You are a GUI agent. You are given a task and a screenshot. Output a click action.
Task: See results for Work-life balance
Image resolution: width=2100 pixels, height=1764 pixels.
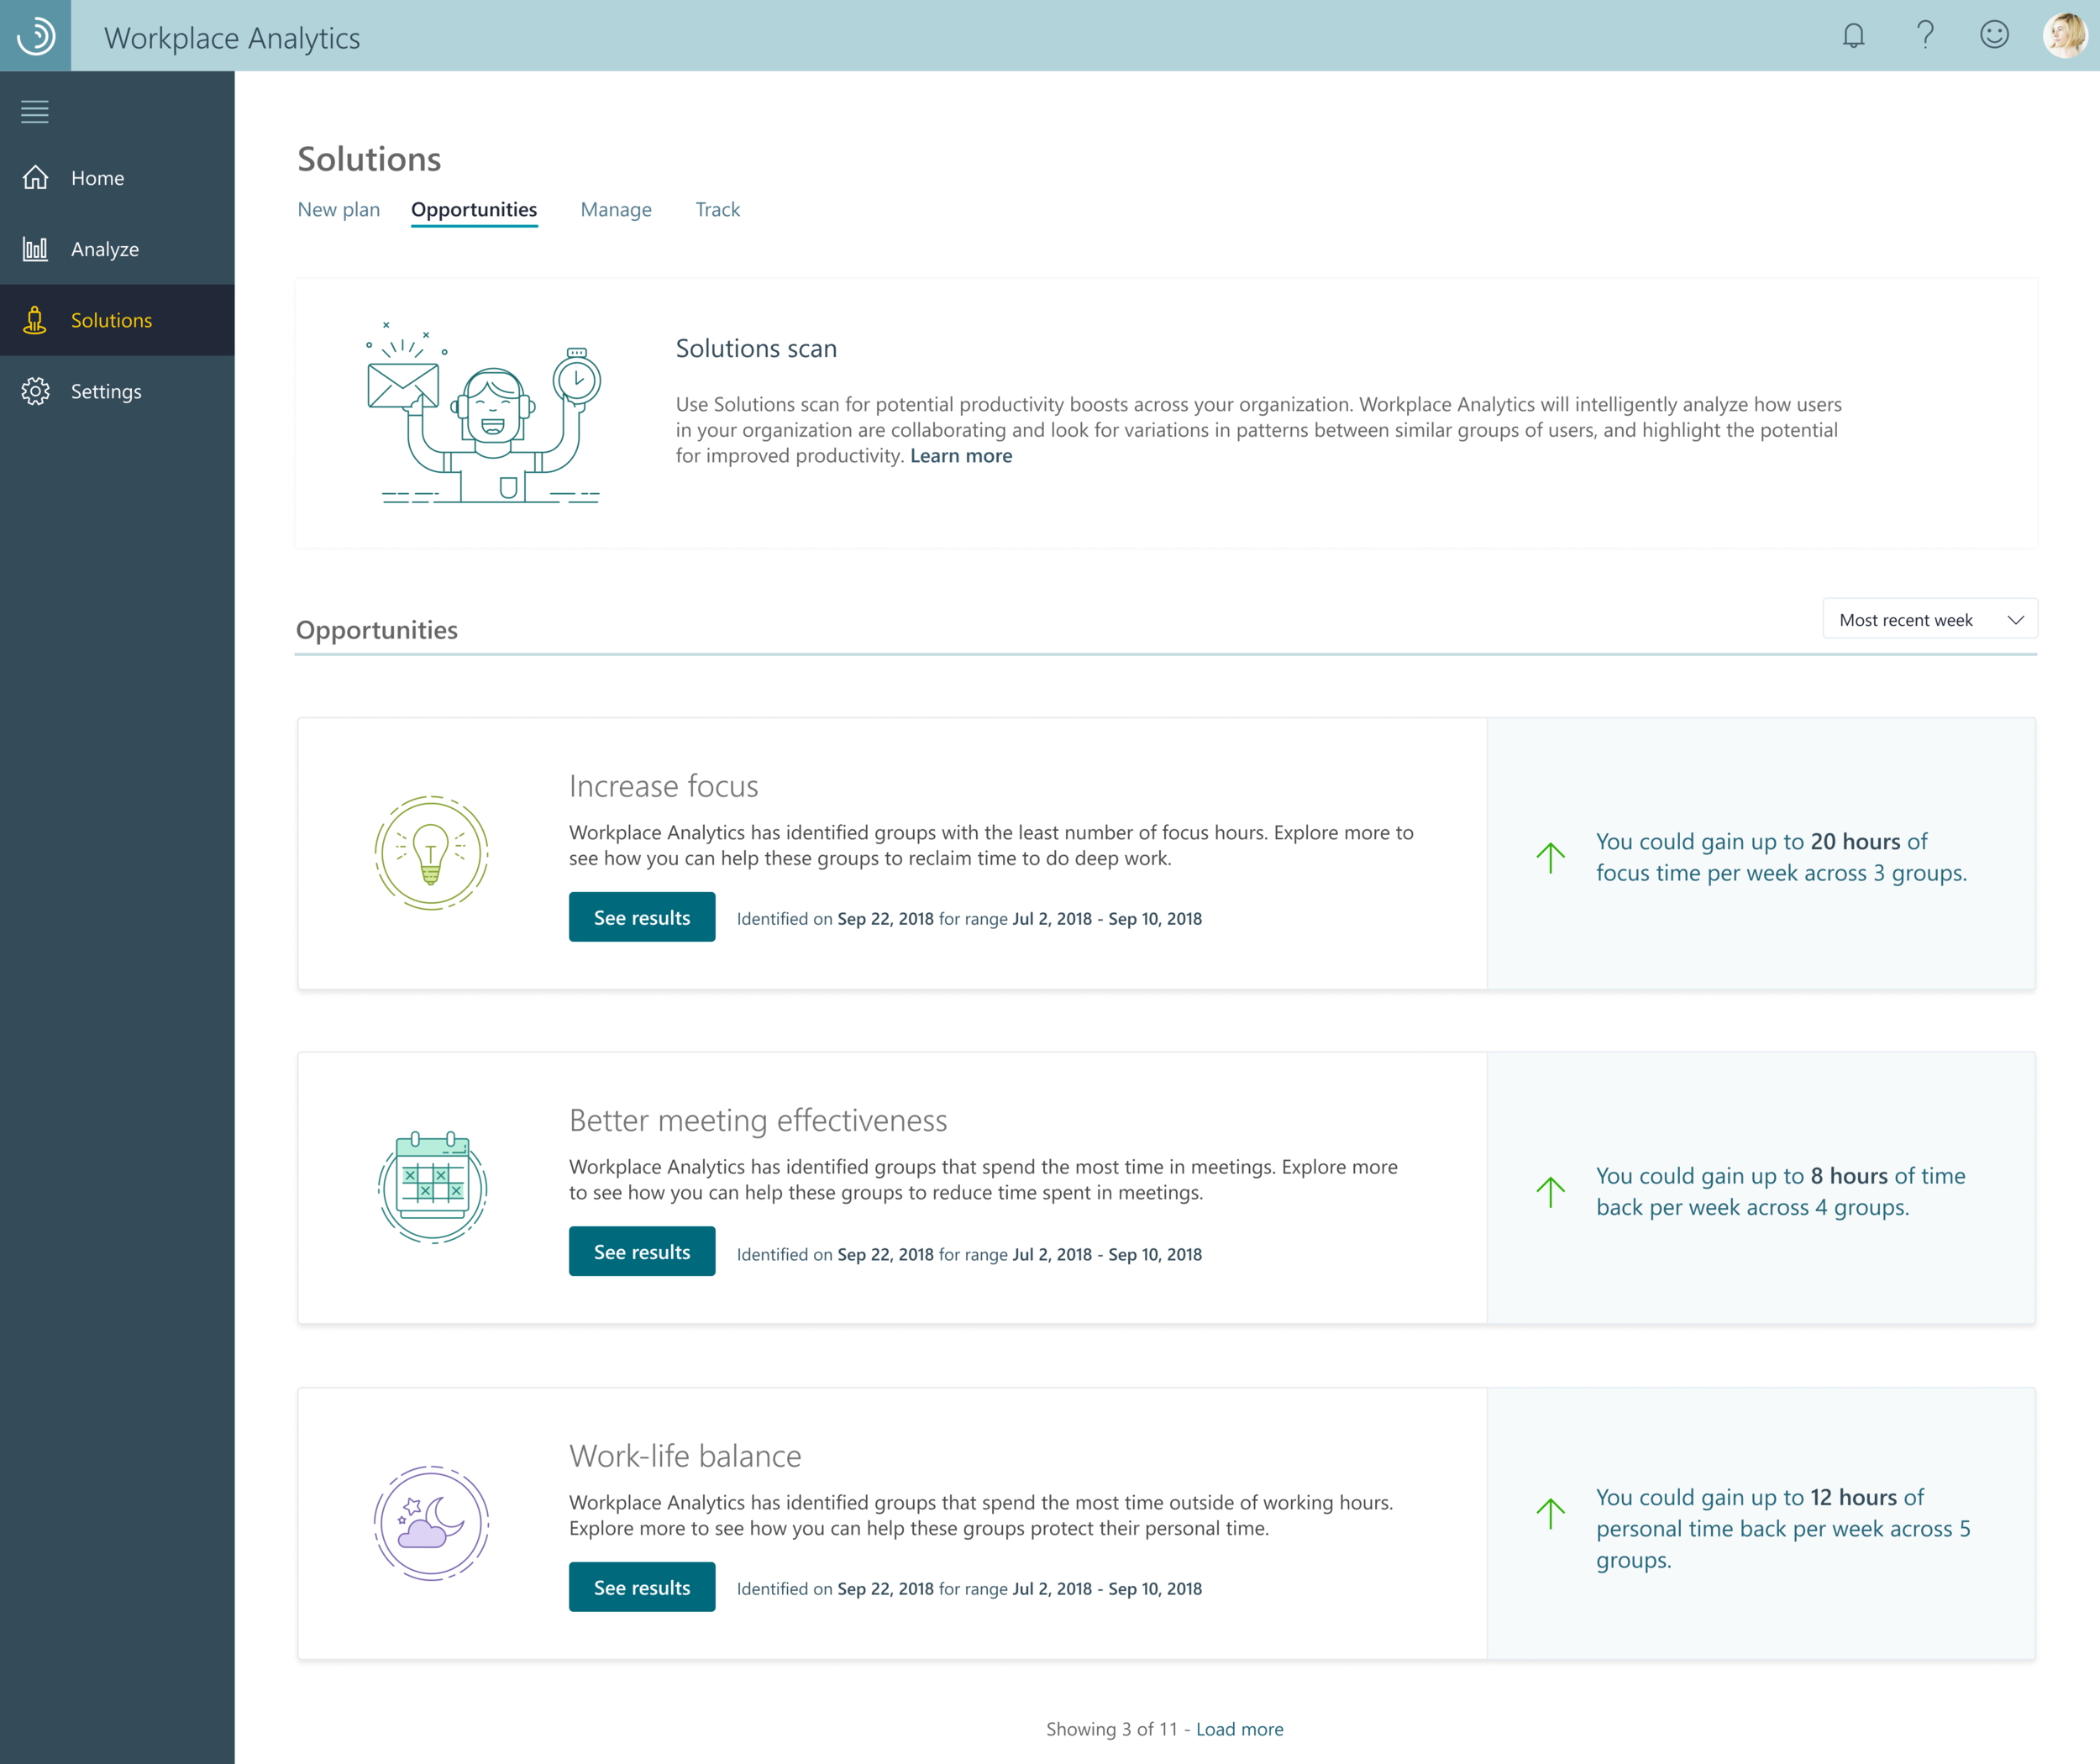[642, 1587]
